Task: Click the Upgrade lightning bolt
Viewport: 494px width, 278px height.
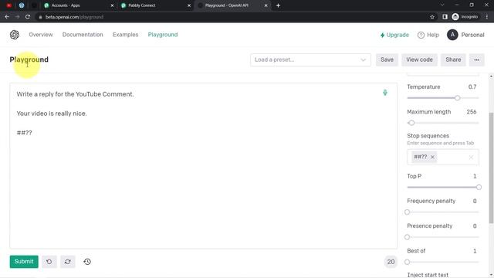Action: 382,35
